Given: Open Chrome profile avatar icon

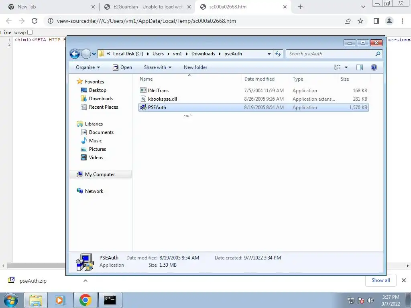Looking at the screenshot, I should pyautogui.click(x=389, y=21).
